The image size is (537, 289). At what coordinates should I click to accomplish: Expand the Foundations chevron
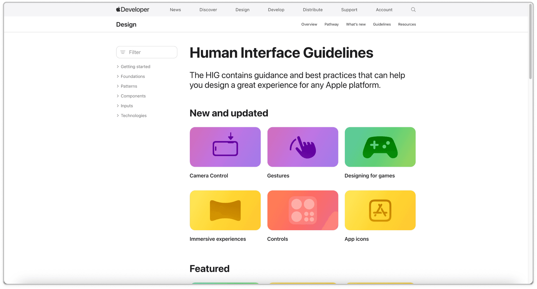[118, 76]
